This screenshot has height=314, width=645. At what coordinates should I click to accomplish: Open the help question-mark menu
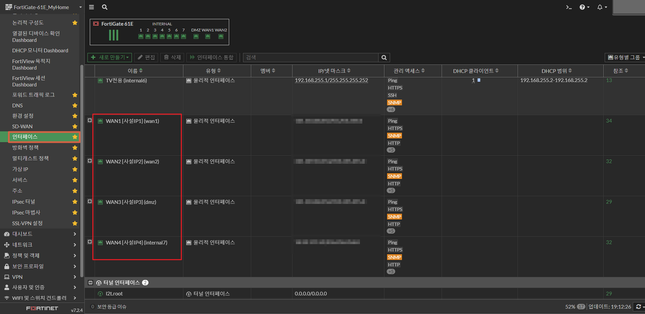point(584,7)
